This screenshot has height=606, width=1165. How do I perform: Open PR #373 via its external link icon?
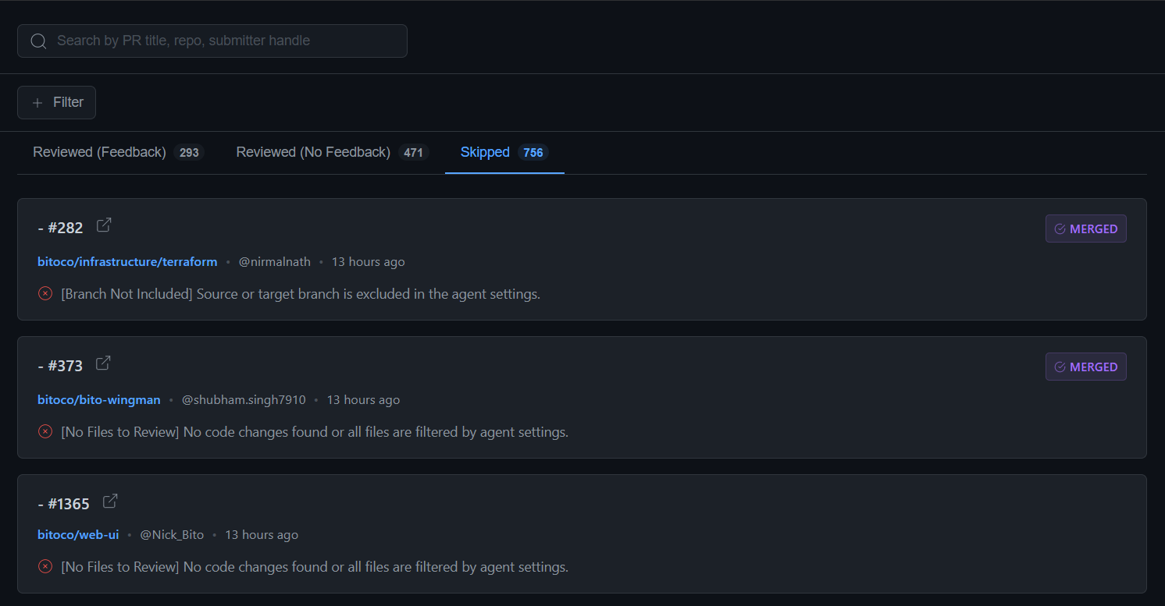tap(103, 363)
